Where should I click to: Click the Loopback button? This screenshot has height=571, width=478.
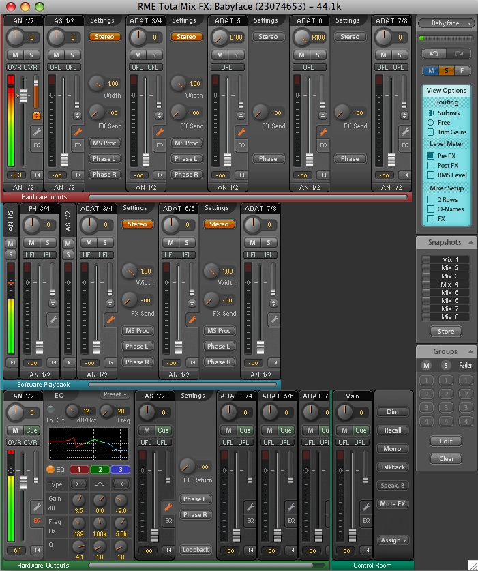pos(196,550)
